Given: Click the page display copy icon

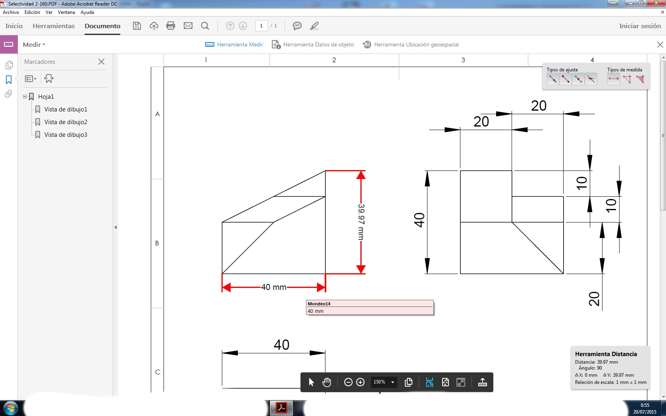Looking at the screenshot, I should [x=408, y=382].
